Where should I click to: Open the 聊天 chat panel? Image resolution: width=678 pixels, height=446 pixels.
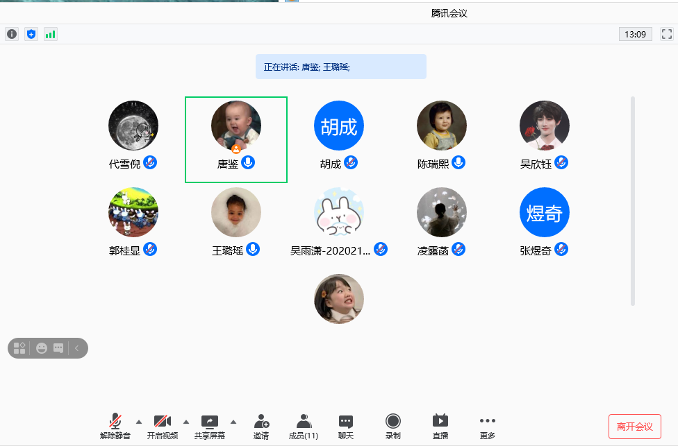click(346, 426)
